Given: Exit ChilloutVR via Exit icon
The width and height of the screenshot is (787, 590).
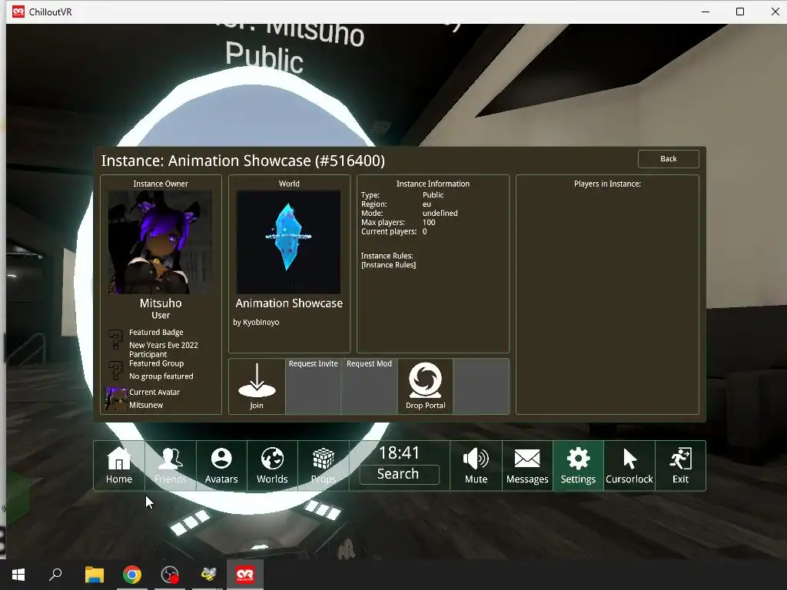Looking at the screenshot, I should click(681, 466).
